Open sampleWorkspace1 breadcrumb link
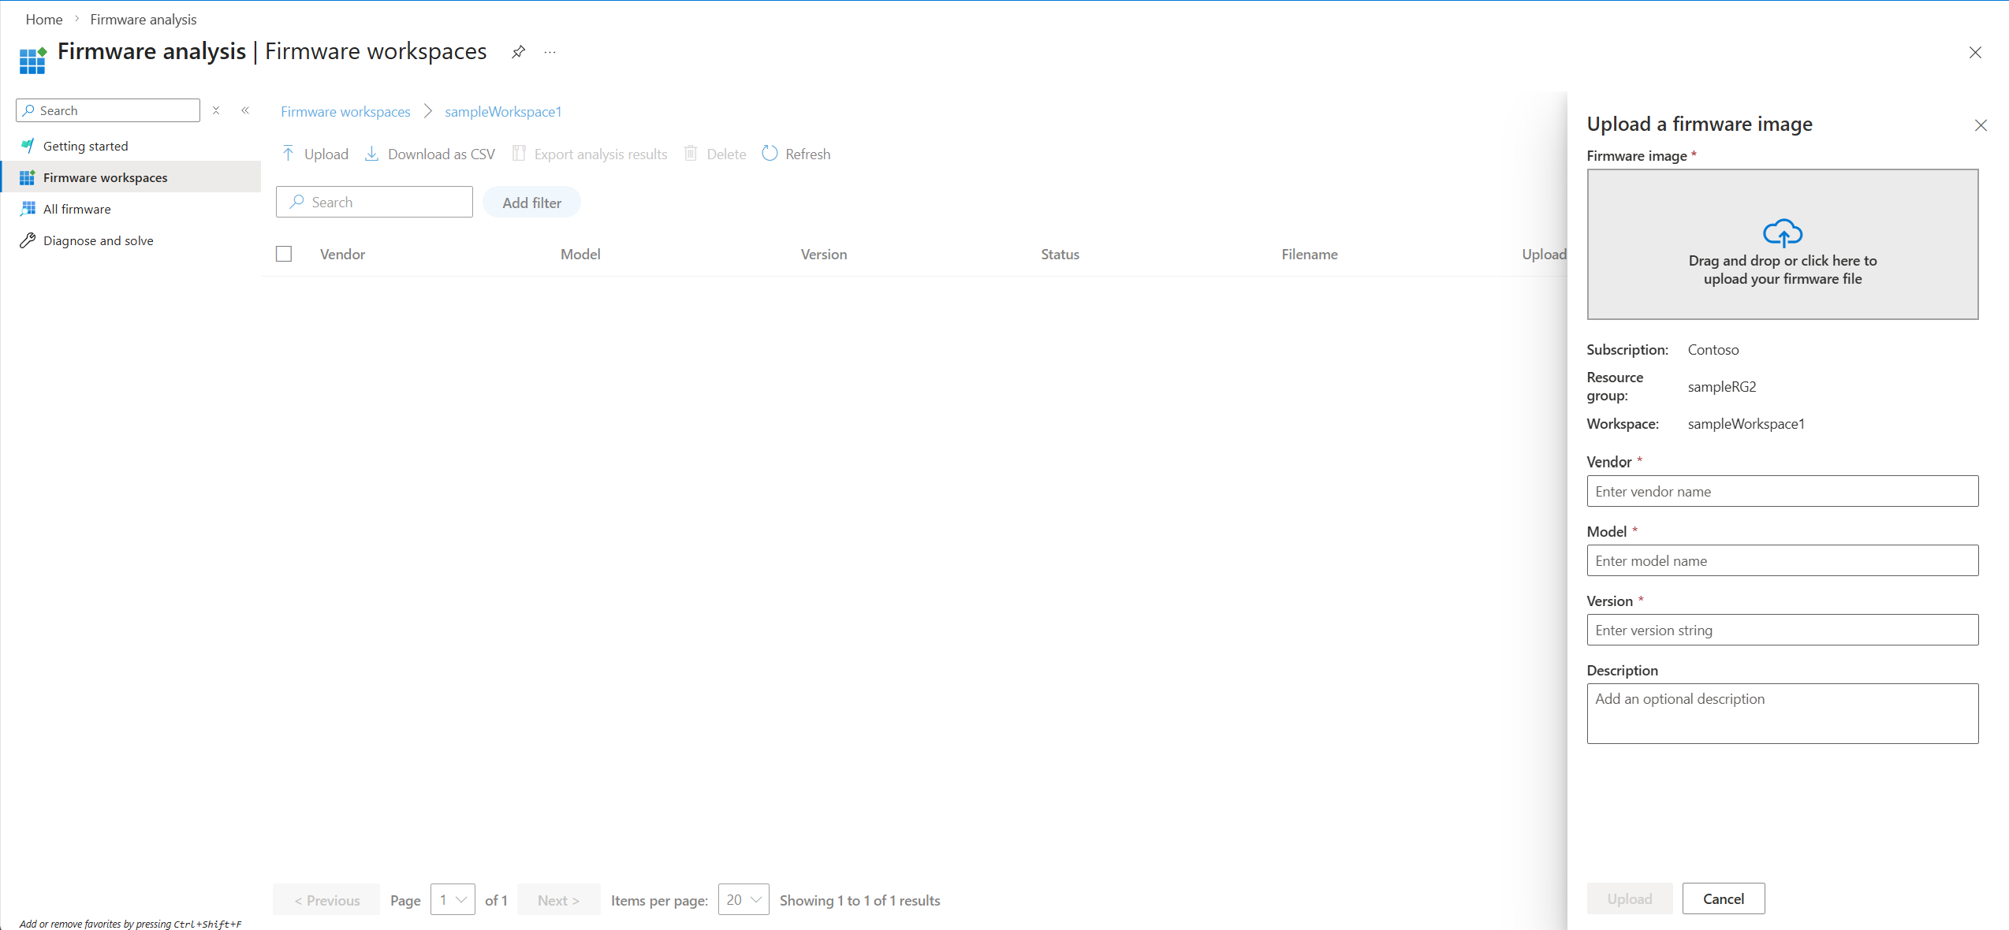 (x=503, y=111)
